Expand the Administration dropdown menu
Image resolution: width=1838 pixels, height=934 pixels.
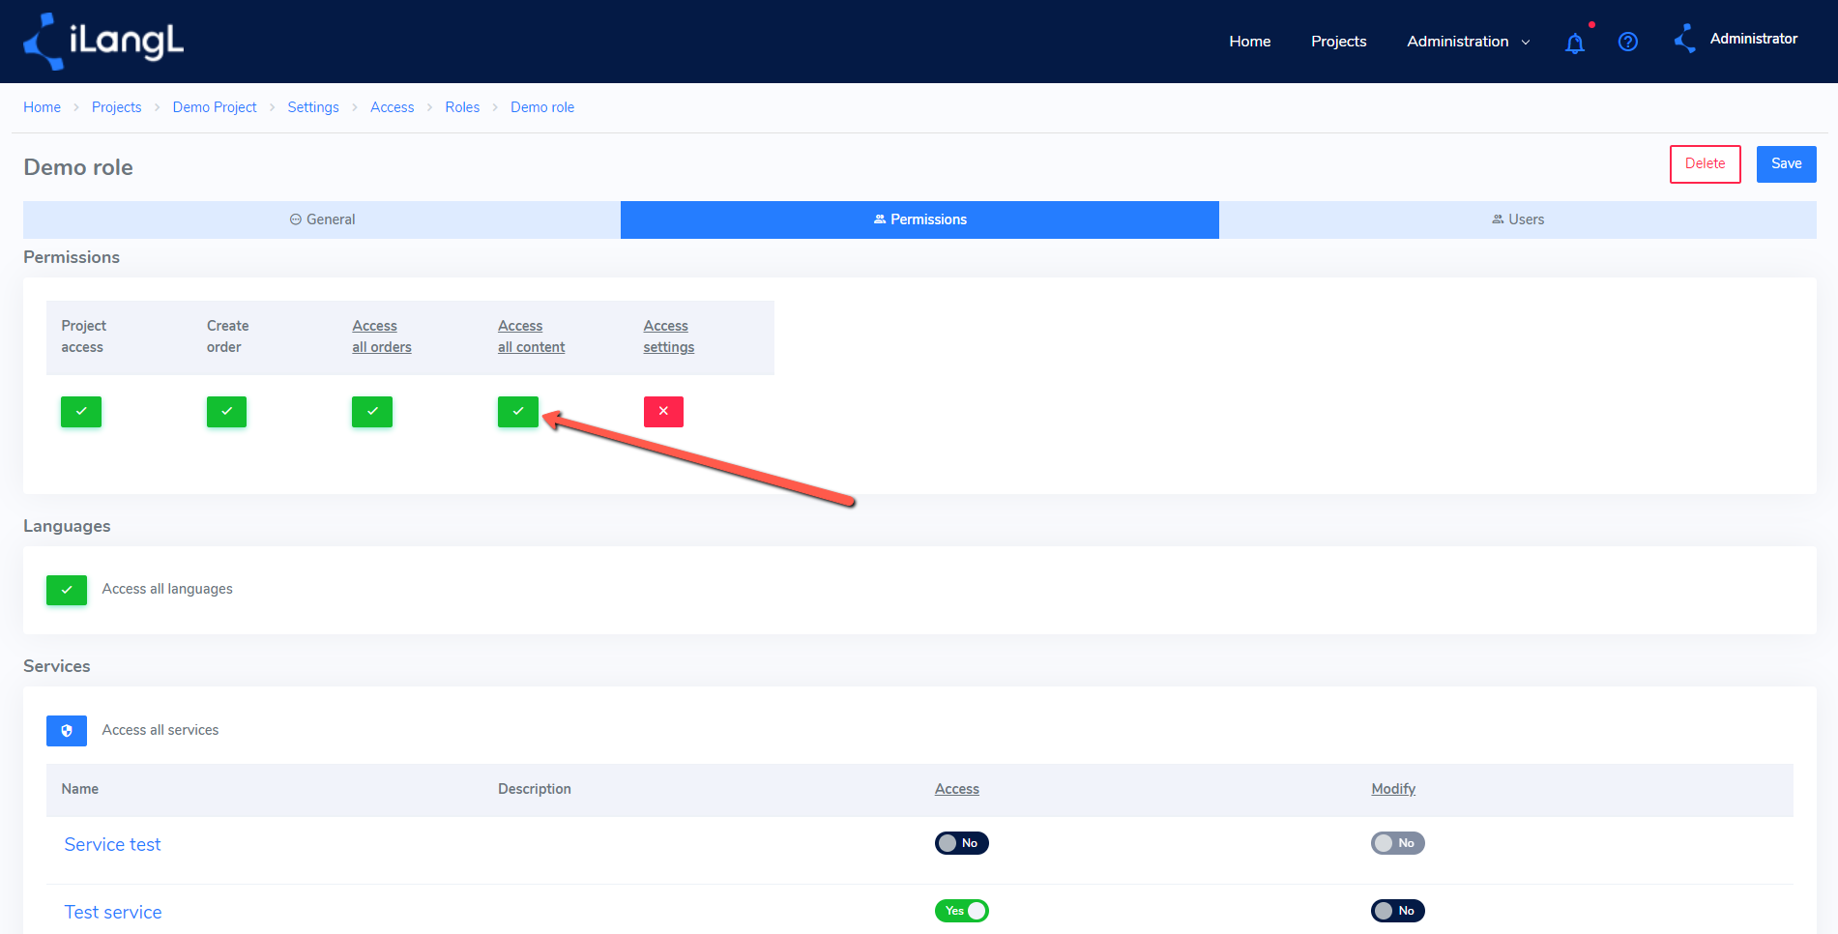click(x=1469, y=42)
